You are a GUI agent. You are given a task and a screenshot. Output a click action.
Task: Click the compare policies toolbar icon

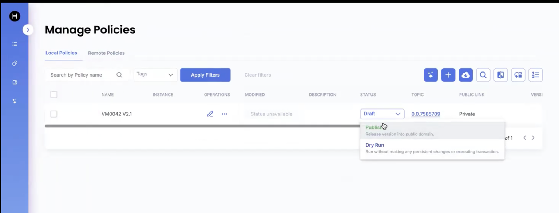click(500, 75)
